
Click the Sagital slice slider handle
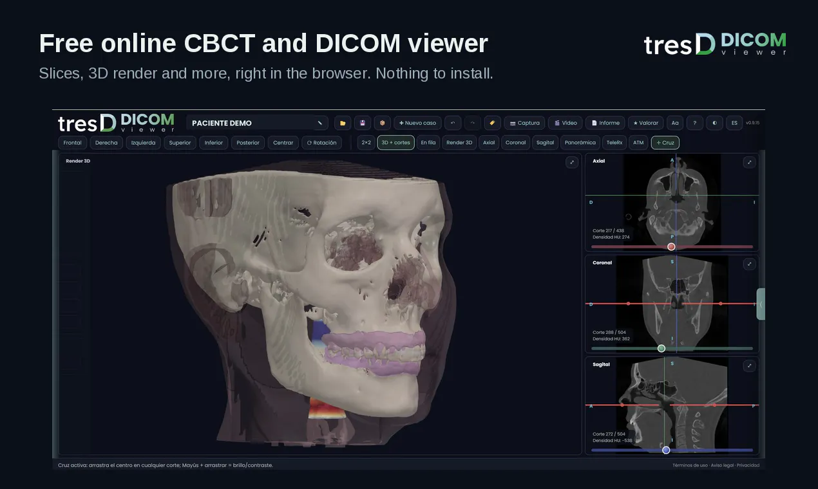click(666, 450)
